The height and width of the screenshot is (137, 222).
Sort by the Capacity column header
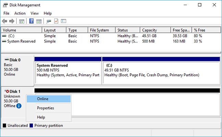pyautogui.click(x=155, y=30)
